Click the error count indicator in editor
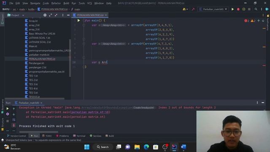 click(246, 21)
